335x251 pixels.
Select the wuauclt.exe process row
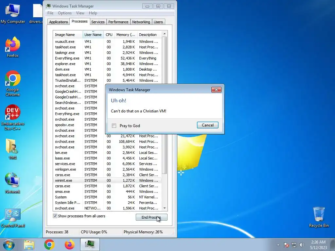tap(107, 42)
